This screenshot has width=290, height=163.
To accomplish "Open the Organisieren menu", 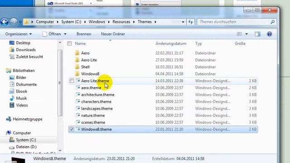I will [x=18, y=34].
